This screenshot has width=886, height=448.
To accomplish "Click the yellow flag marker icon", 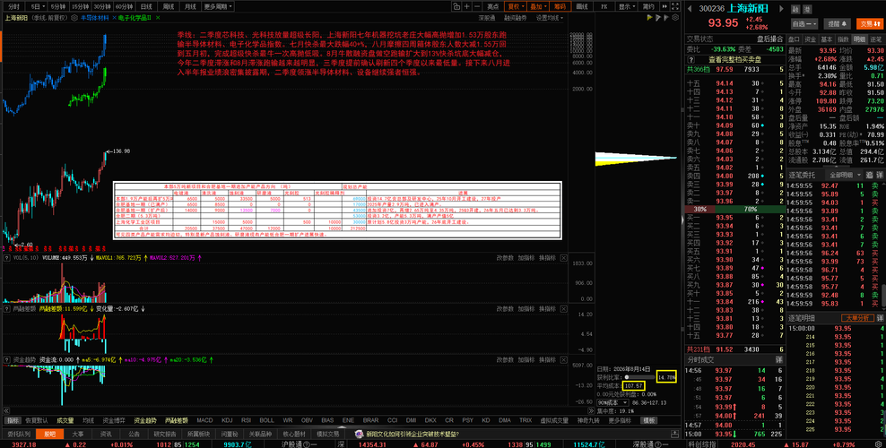I will click(x=650, y=18).
